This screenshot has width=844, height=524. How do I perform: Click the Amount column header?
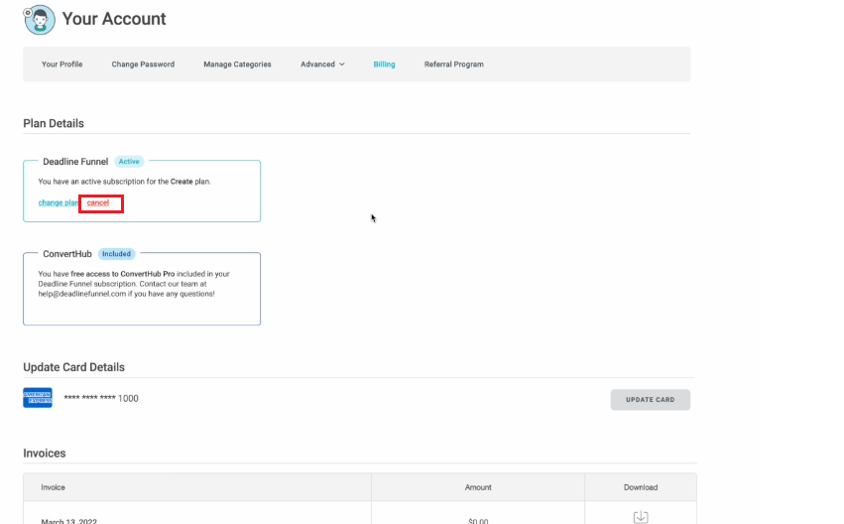pos(478,487)
